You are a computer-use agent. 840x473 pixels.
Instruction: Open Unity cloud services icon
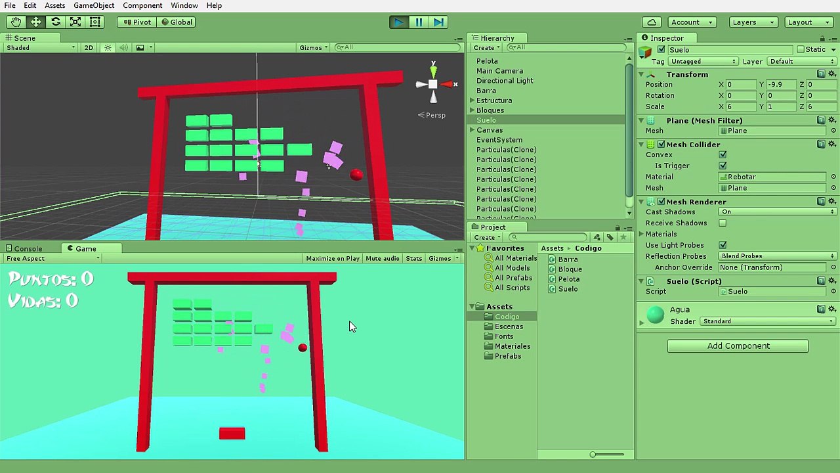tap(652, 22)
